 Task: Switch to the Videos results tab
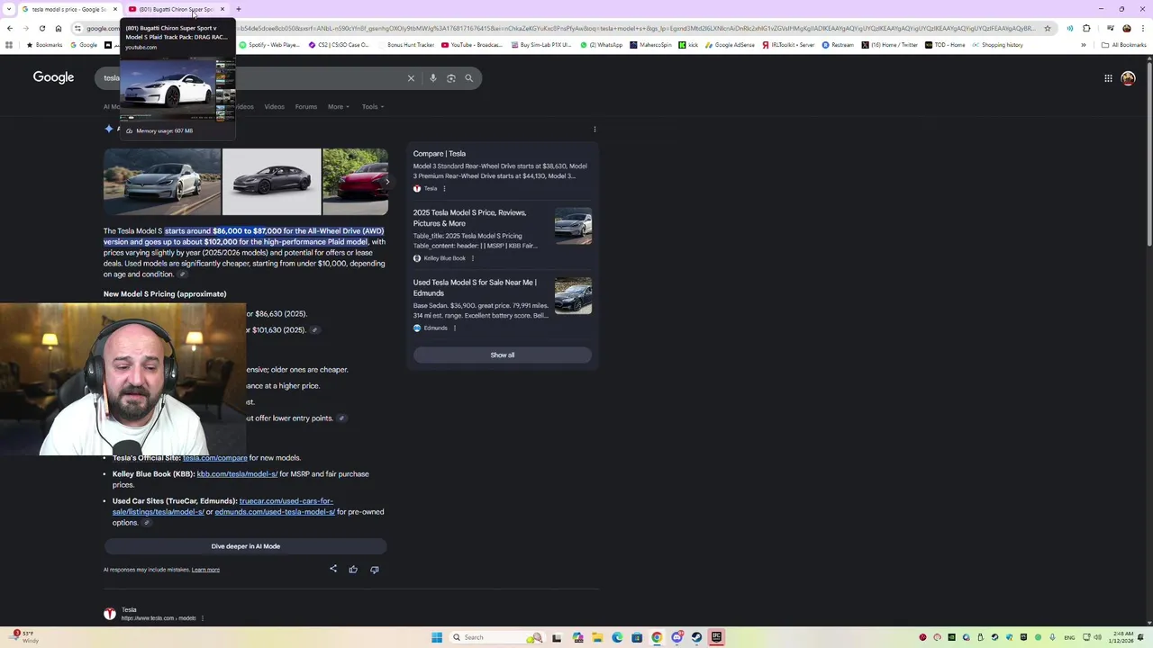[274, 106]
